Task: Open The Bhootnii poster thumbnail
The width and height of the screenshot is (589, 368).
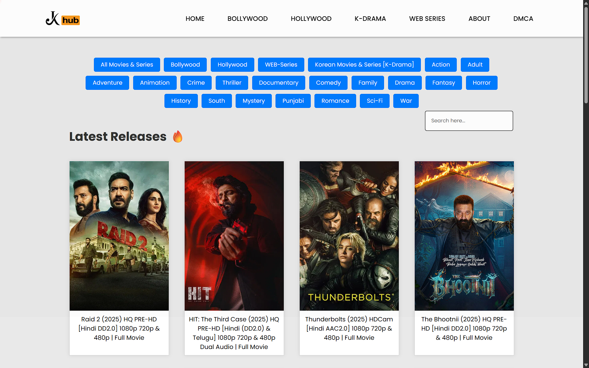Action: click(x=464, y=236)
